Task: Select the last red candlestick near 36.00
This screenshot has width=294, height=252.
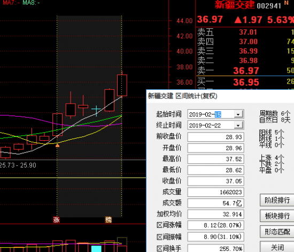Action: point(122,85)
